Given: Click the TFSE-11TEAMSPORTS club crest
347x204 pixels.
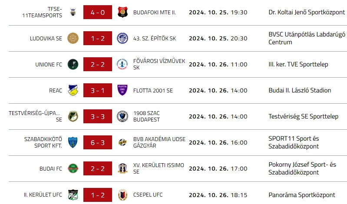Looking at the screenshot, I should 73,13.
